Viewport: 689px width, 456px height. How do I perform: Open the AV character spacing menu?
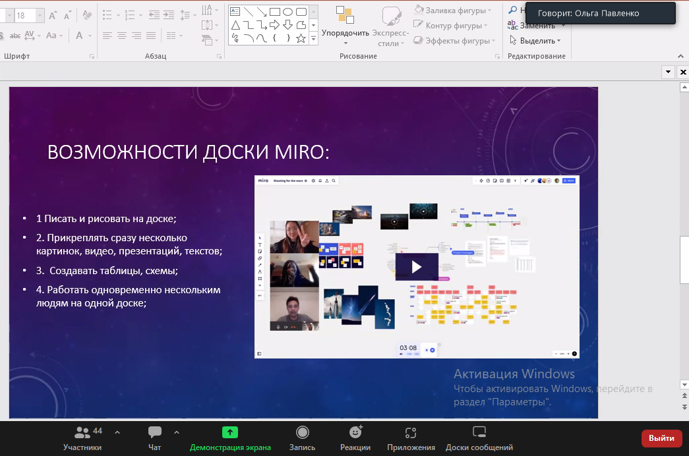tap(32, 36)
